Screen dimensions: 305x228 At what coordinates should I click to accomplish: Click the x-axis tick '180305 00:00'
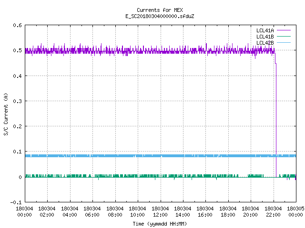coord(296,212)
